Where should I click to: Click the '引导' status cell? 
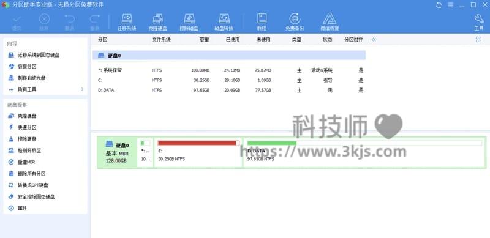pyautogui.click(x=328, y=80)
